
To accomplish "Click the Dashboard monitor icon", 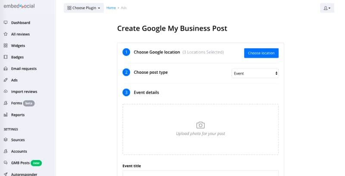I will tap(6, 22).
